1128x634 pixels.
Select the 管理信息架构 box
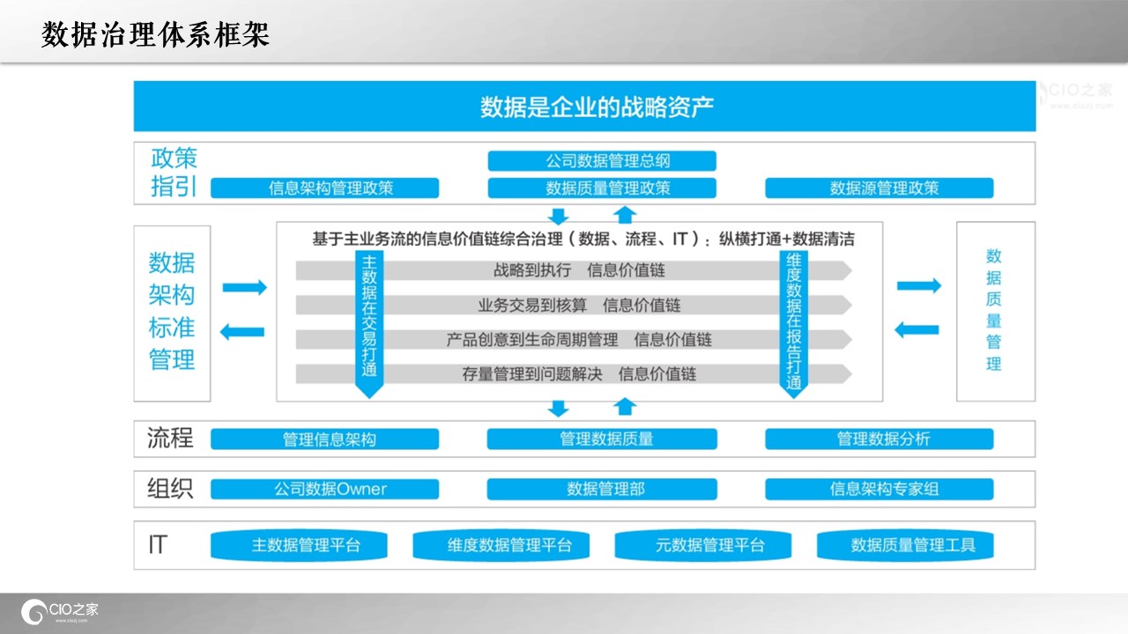tap(324, 439)
